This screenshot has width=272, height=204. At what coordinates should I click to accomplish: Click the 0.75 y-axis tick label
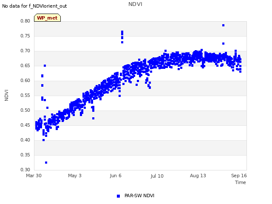coord(25,36)
